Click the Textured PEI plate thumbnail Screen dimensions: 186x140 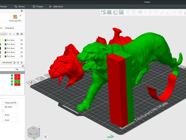[15, 17]
